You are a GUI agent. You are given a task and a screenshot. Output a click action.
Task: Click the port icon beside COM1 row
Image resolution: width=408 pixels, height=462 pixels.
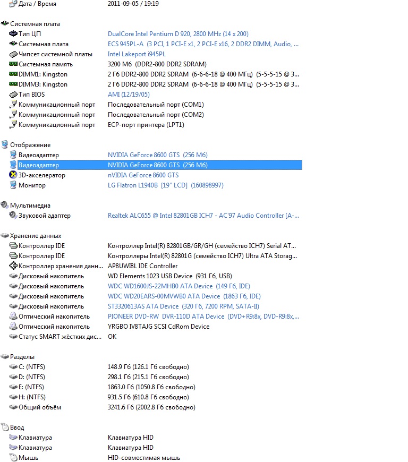point(13,104)
